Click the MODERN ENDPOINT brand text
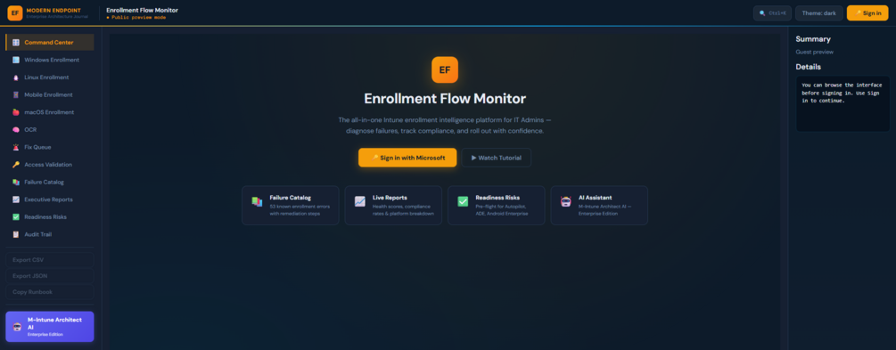This screenshot has height=350, width=896. point(53,11)
